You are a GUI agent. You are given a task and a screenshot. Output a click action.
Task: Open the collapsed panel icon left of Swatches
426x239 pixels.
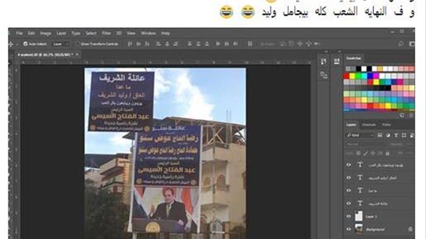[x=337, y=61]
